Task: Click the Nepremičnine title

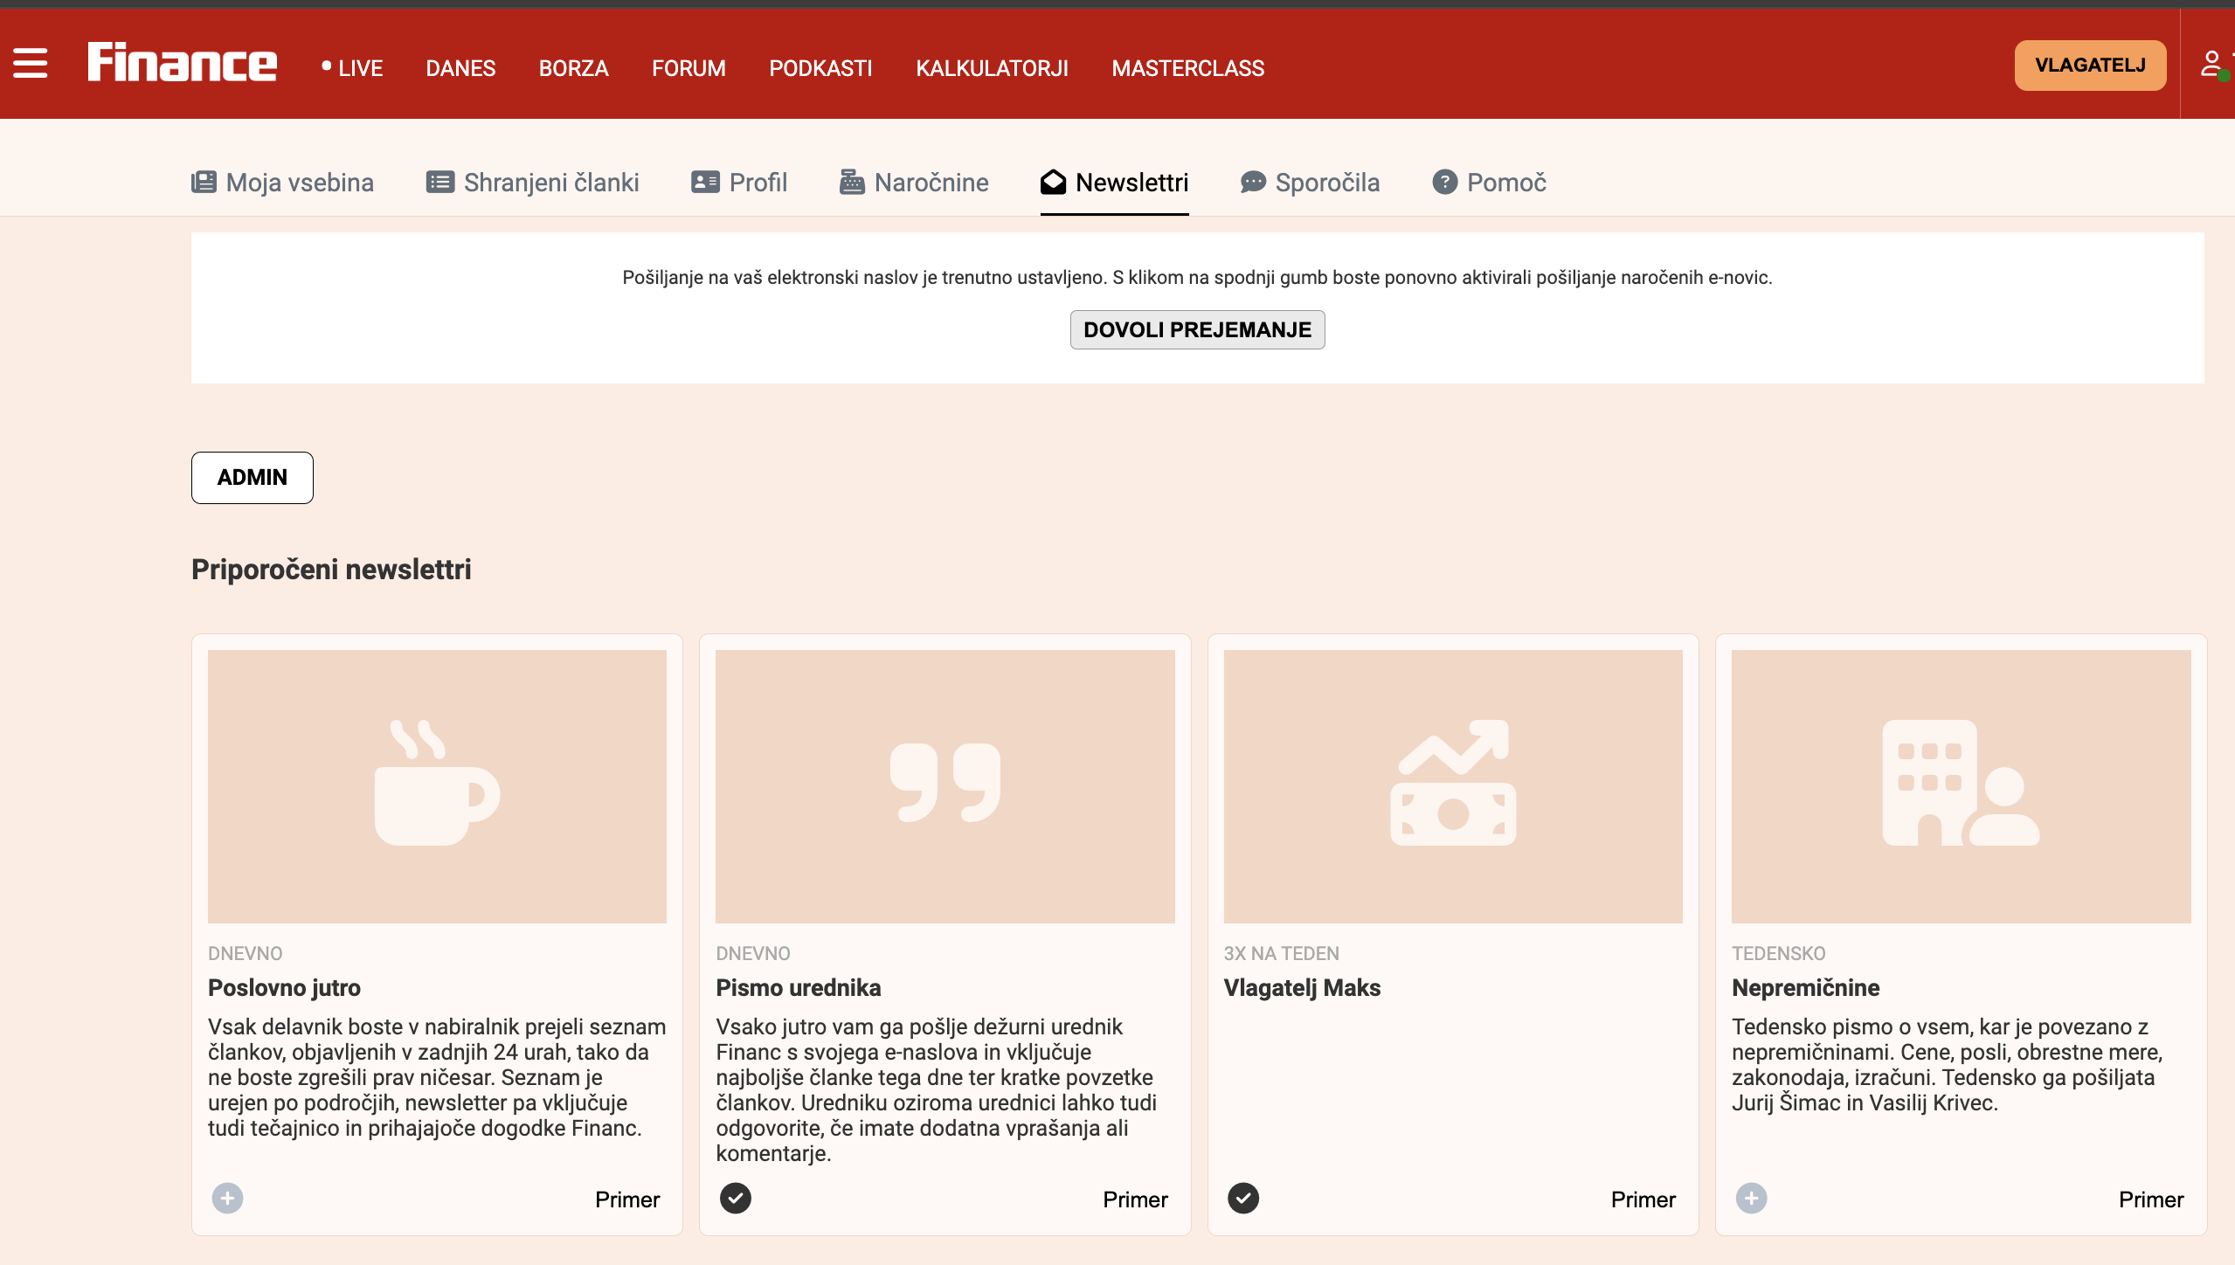Action: click(x=1806, y=987)
